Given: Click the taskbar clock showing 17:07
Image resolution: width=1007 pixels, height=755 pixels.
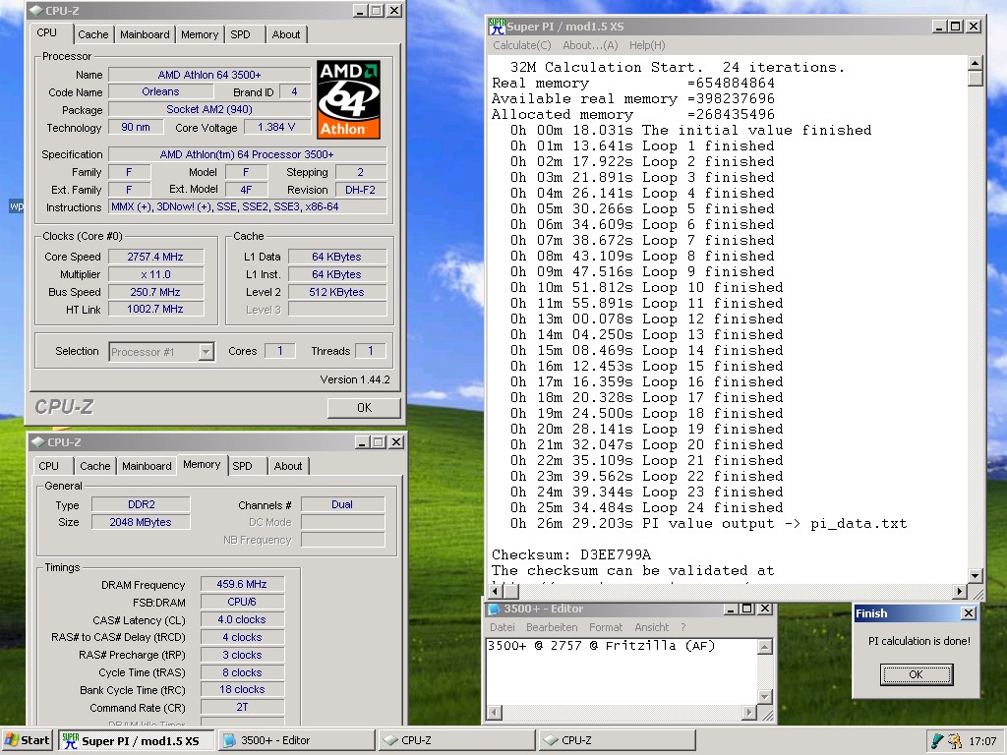Looking at the screenshot, I should click(x=982, y=741).
